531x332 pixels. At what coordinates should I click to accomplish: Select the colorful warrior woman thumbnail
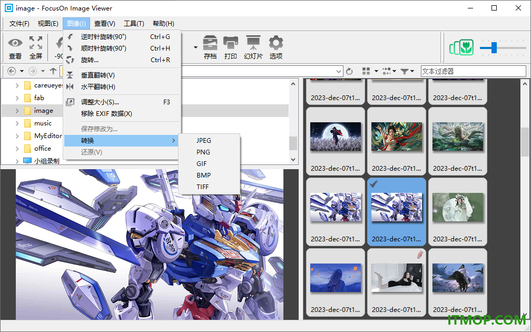pos(397,136)
